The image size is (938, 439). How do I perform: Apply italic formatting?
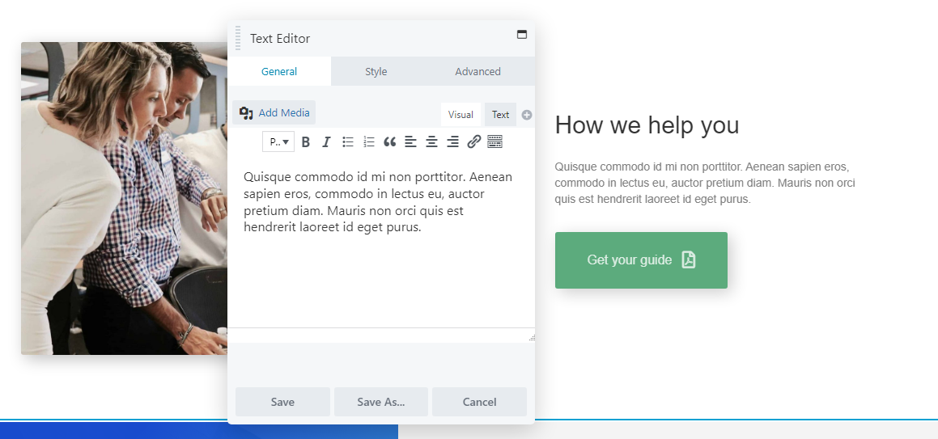tap(326, 142)
